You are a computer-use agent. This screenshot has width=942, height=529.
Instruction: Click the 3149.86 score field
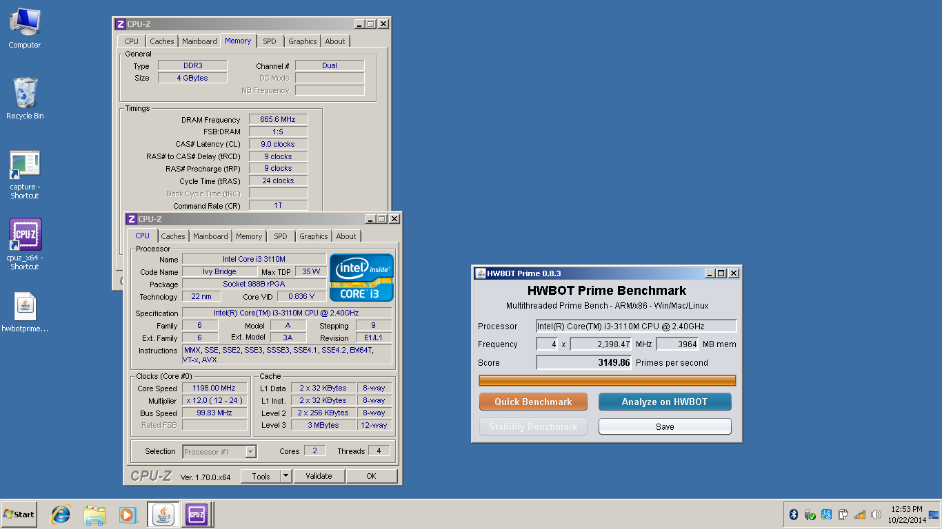[x=583, y=362]
